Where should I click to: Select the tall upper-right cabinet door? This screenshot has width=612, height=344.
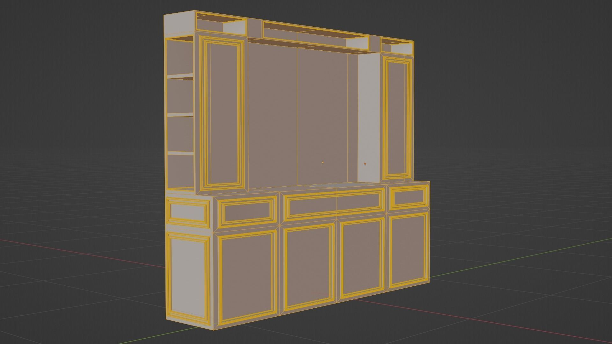coord(397,118)
